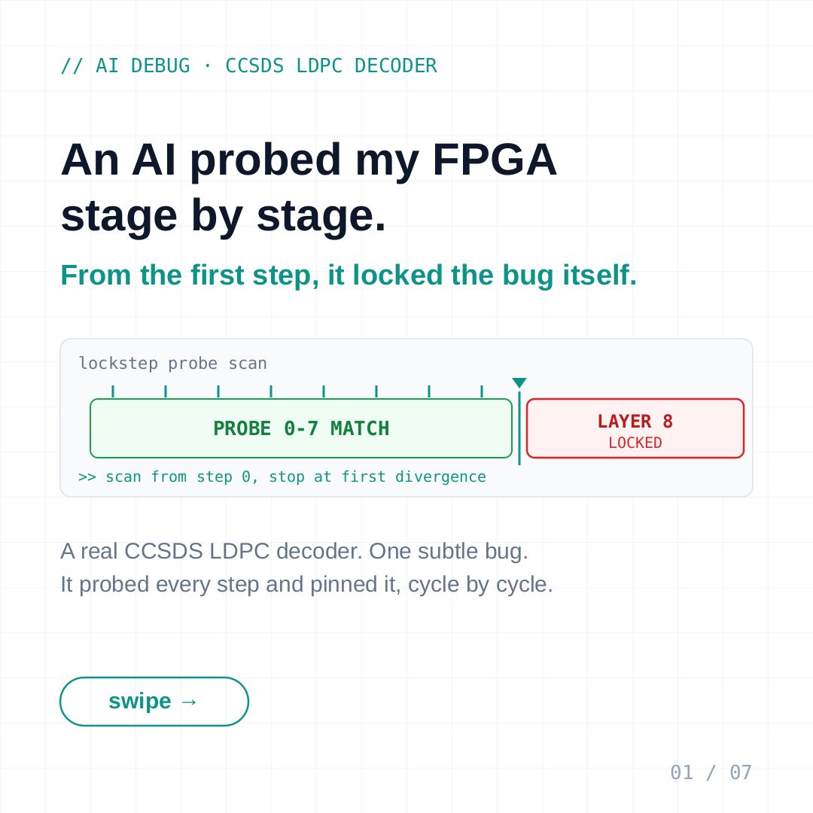Click the teal triangle divergence marker
This screenshot has width=813, height=813.
[x=519, y=382]
